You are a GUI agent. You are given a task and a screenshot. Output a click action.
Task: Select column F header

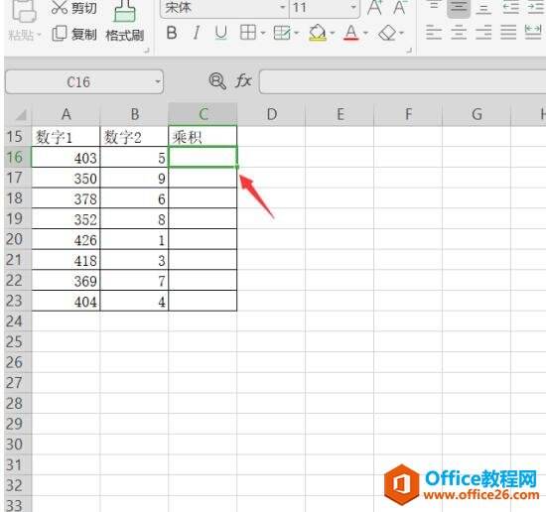pos(408,114)
